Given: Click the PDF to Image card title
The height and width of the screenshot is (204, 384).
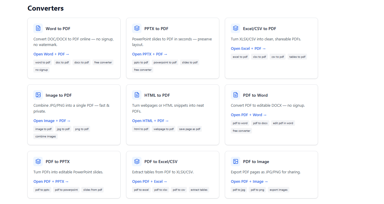Looking at the screenshot, I should pos(256,162).
